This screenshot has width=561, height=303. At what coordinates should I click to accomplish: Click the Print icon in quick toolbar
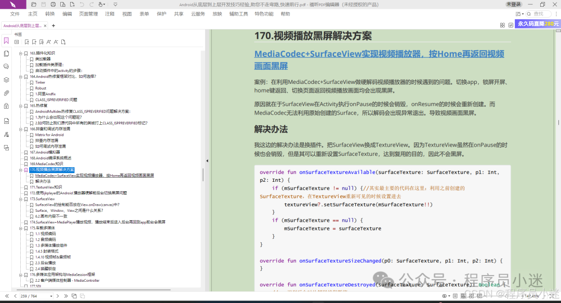tap(53, 5)
